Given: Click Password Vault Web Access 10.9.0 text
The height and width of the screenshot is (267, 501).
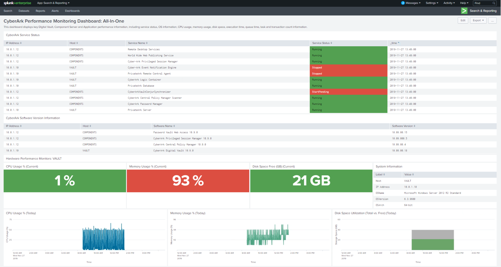Looking at the screenshot, I should tap(175, 133).
